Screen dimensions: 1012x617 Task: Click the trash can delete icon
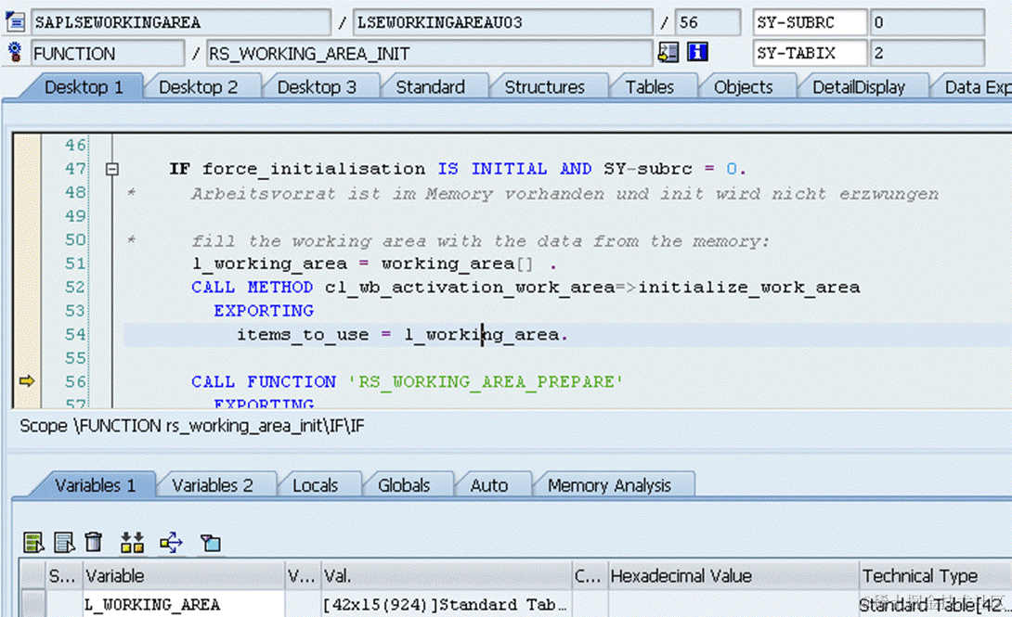(94, 542)
